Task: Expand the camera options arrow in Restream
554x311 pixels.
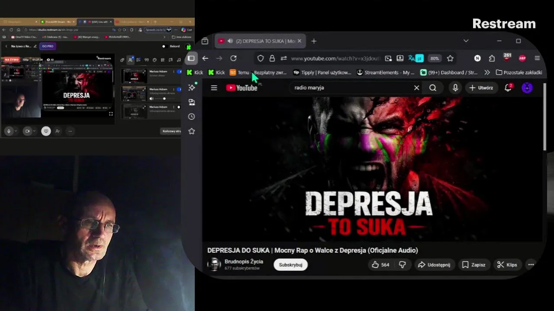Action: tap(34, 131)
